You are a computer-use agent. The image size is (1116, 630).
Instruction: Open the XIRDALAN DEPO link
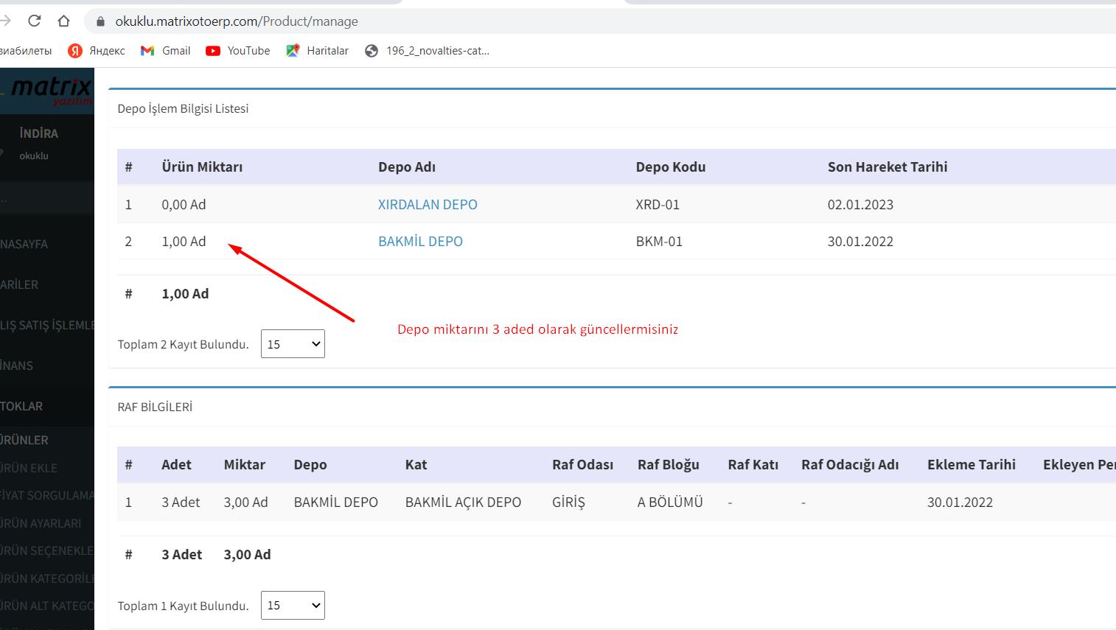(428, 205)
